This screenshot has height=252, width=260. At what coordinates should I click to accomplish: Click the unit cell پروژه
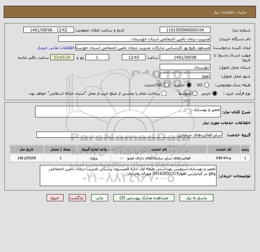coord(94,158)
